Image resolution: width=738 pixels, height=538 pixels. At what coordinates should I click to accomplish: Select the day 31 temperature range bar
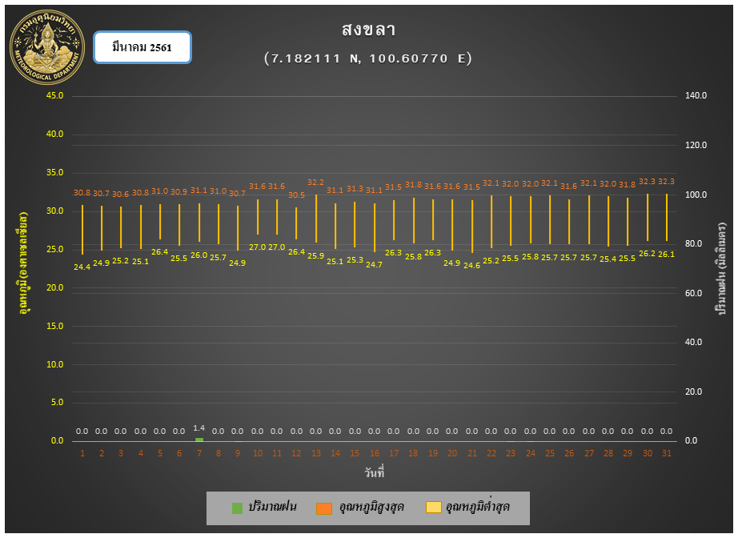667,218
